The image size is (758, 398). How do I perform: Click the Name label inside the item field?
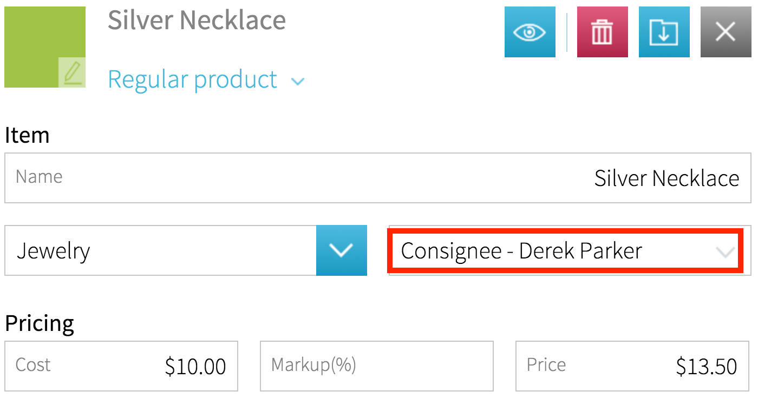(39, 176)
